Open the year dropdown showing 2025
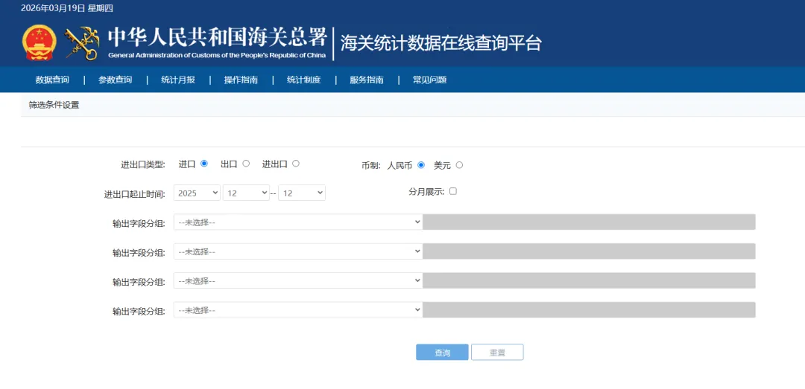The height and width of the screenshot is (389, 805). pyautogui.click(x=197, y=193)
